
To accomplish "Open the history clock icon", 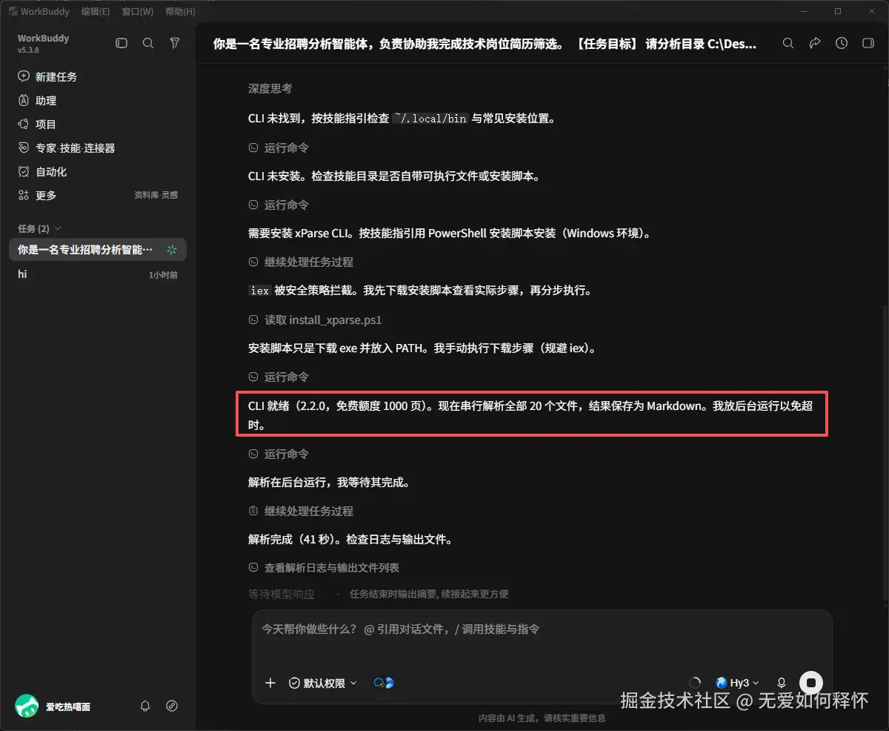I will 842,44.
